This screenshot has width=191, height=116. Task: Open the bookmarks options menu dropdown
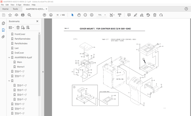[11, 28]
